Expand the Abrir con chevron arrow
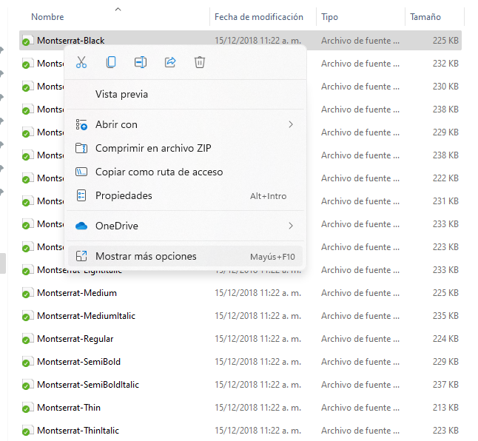478x441 pixels. (x=291, y=124)
